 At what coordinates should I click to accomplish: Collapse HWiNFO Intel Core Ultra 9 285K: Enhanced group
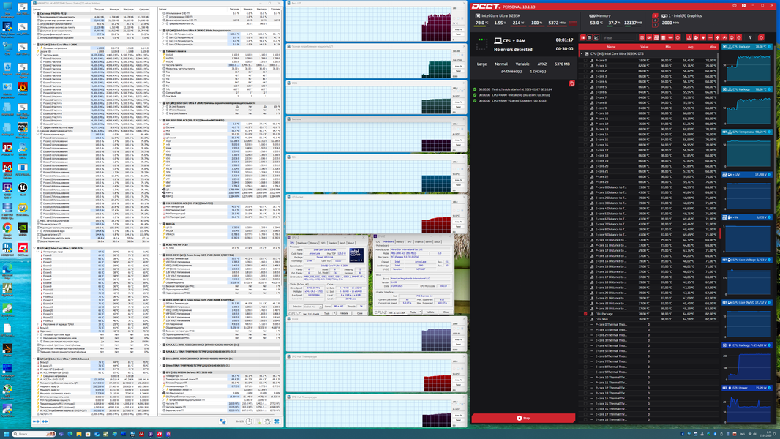coord(35,359)
